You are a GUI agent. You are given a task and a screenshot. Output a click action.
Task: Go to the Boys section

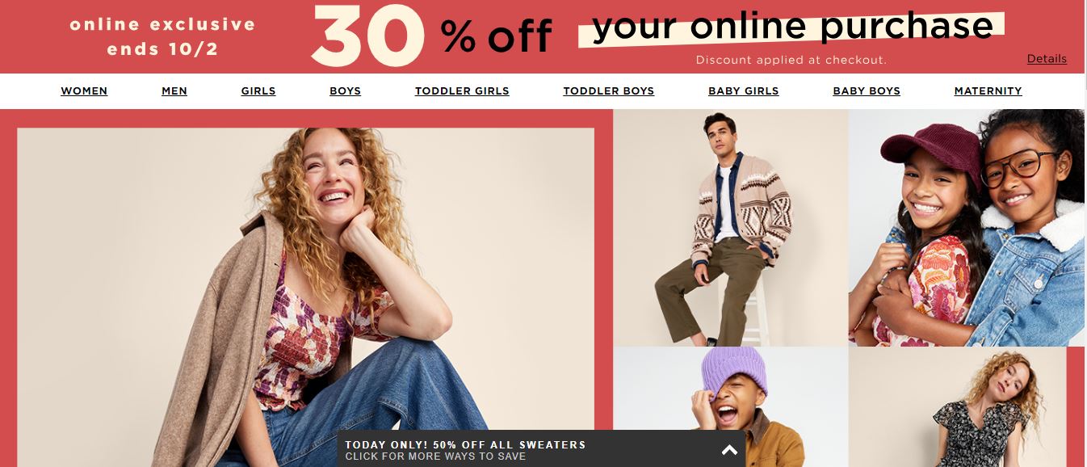coord(345,91)
